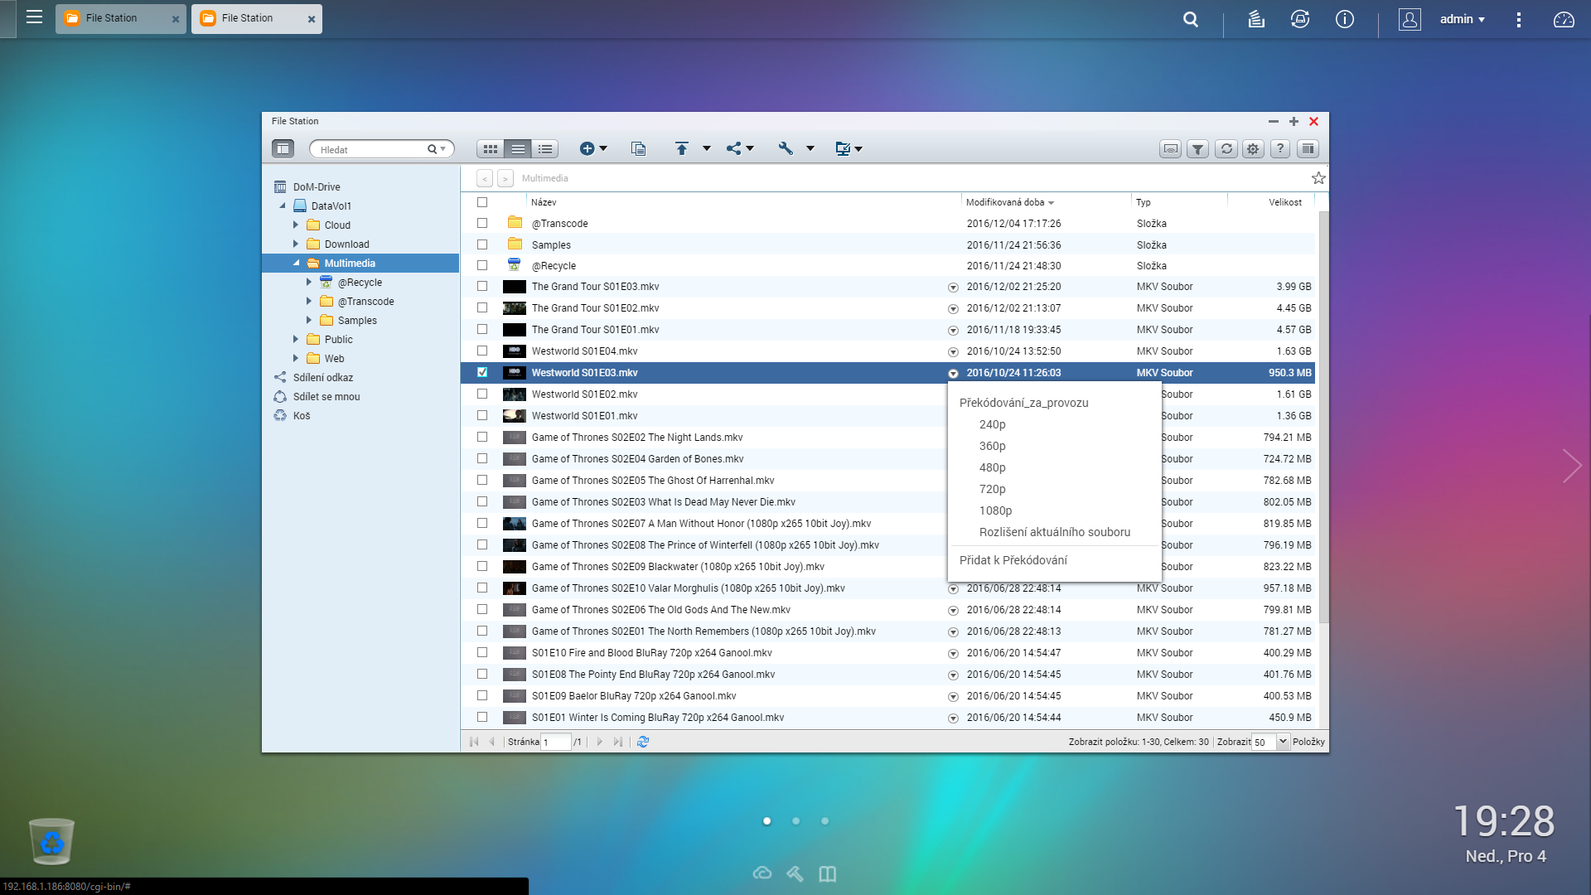Open the items-per-page dropdown
Viewport: 1591px width, 895px height.
point(1283,742)
